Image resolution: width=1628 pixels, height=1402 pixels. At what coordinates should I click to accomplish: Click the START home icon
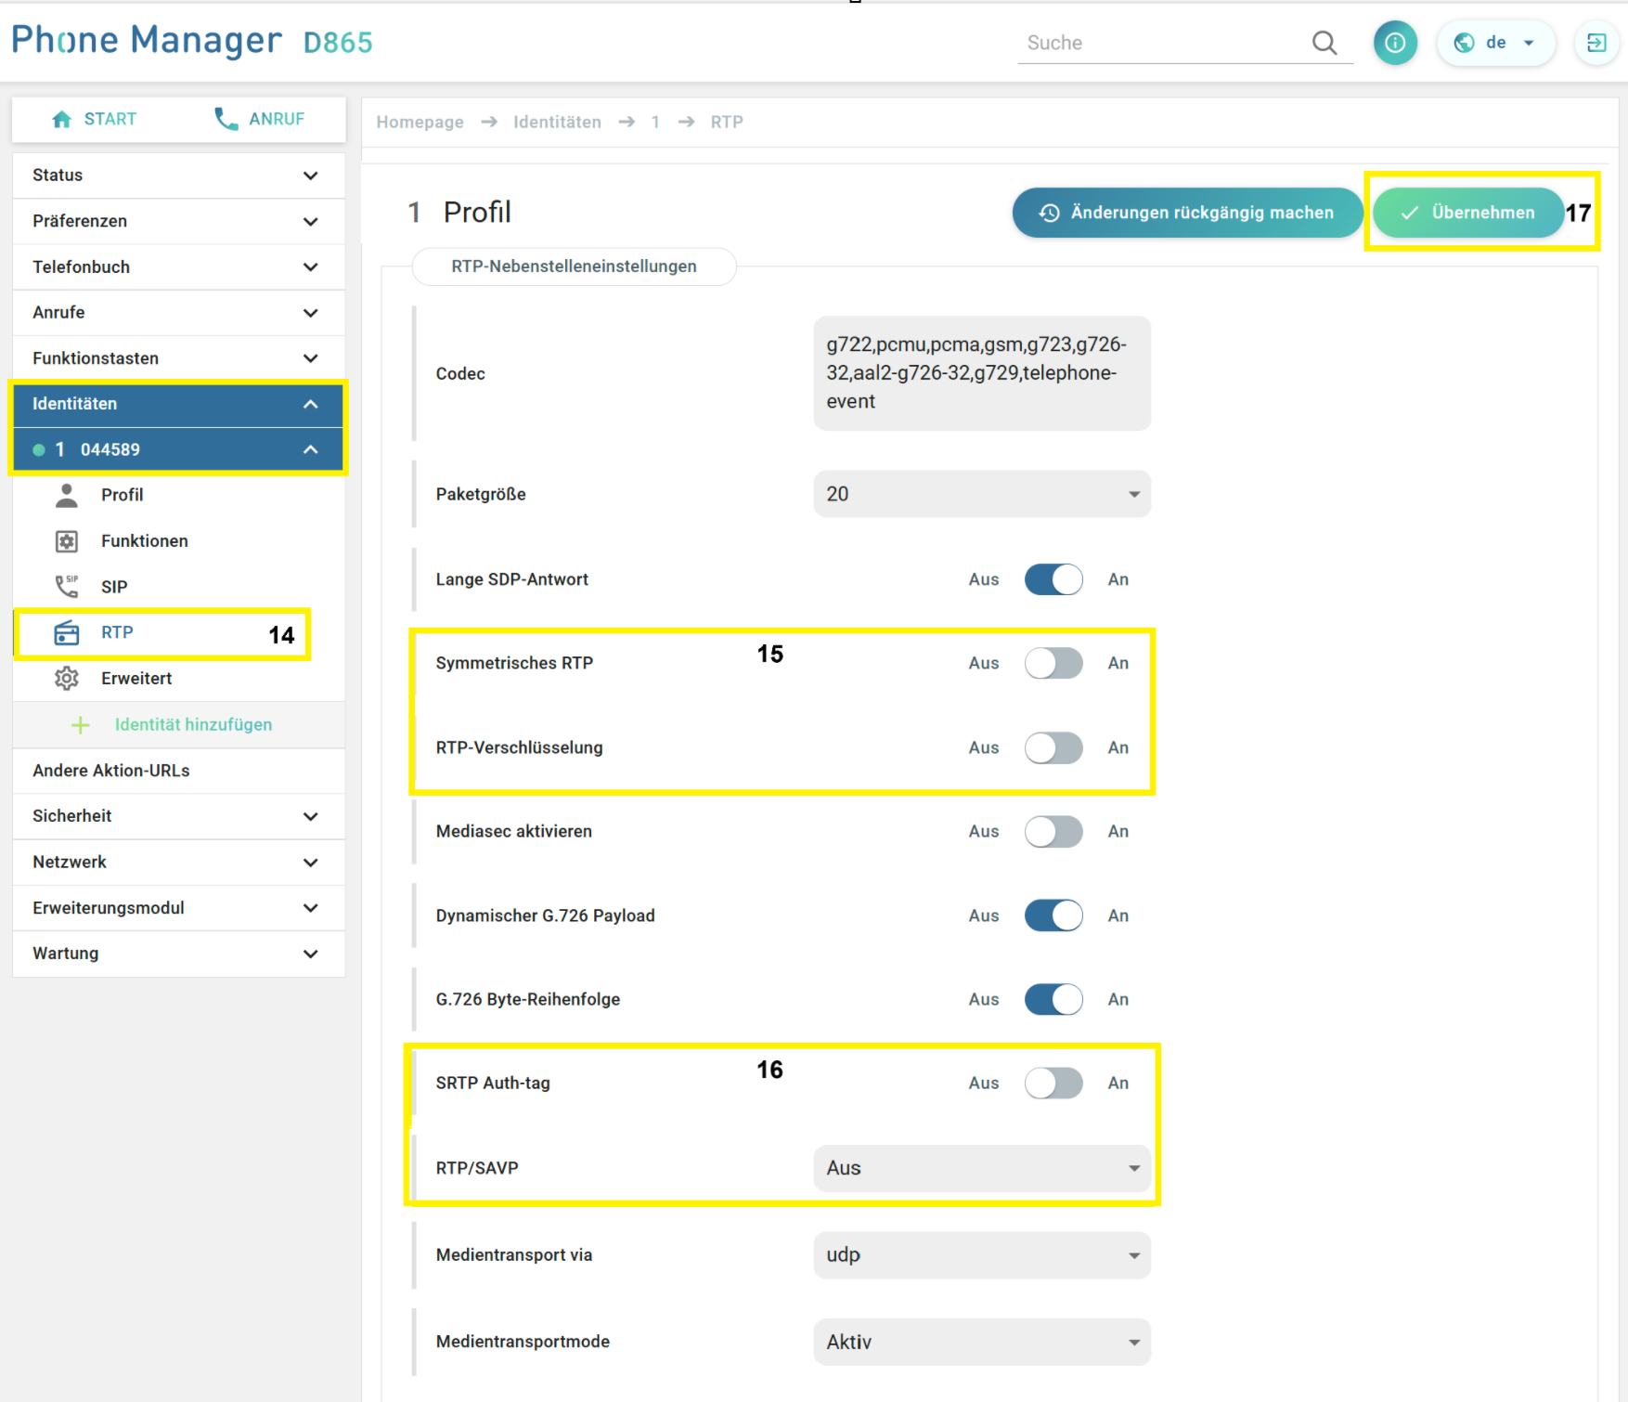point(62,119)
